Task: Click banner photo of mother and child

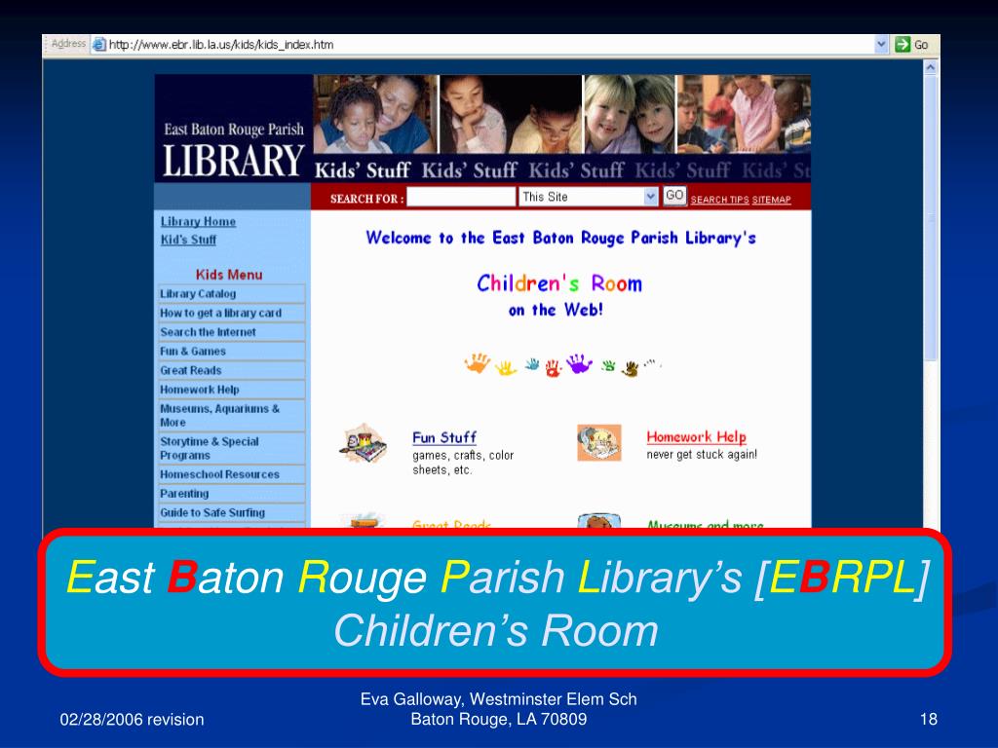Action: [x=375, y=114]
